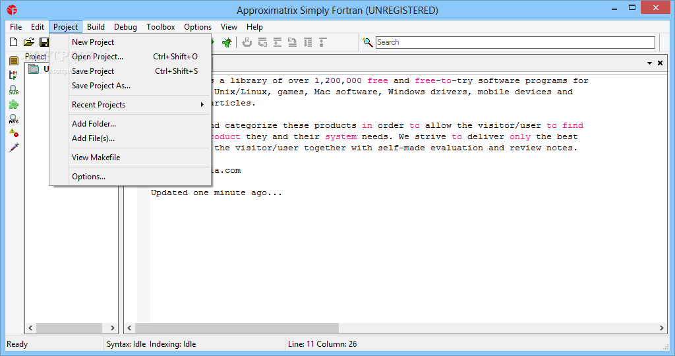Click the step over debug icon
This screenshot has width=675, height=356.
[278, 42]
